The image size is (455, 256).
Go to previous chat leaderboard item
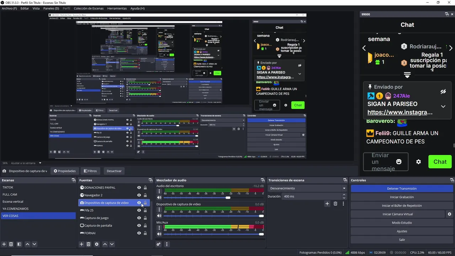(364, 48)
